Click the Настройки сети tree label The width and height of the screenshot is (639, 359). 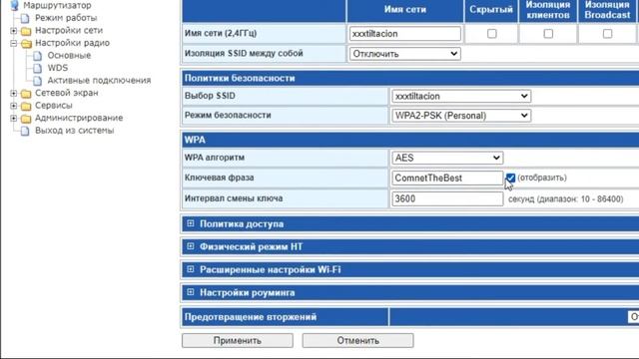point(69,31)
